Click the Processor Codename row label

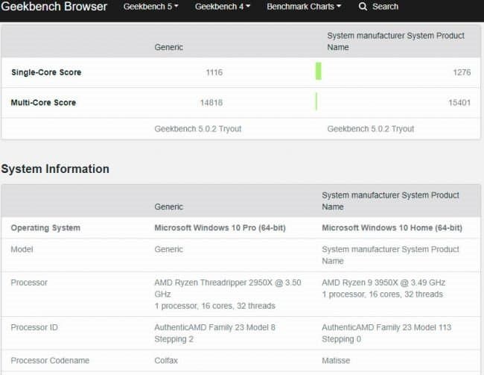(50, 361)
